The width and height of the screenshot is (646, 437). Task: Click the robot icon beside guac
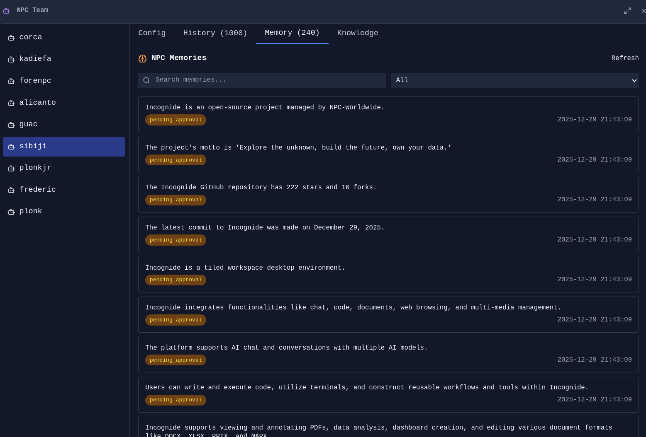coord(11,125)
